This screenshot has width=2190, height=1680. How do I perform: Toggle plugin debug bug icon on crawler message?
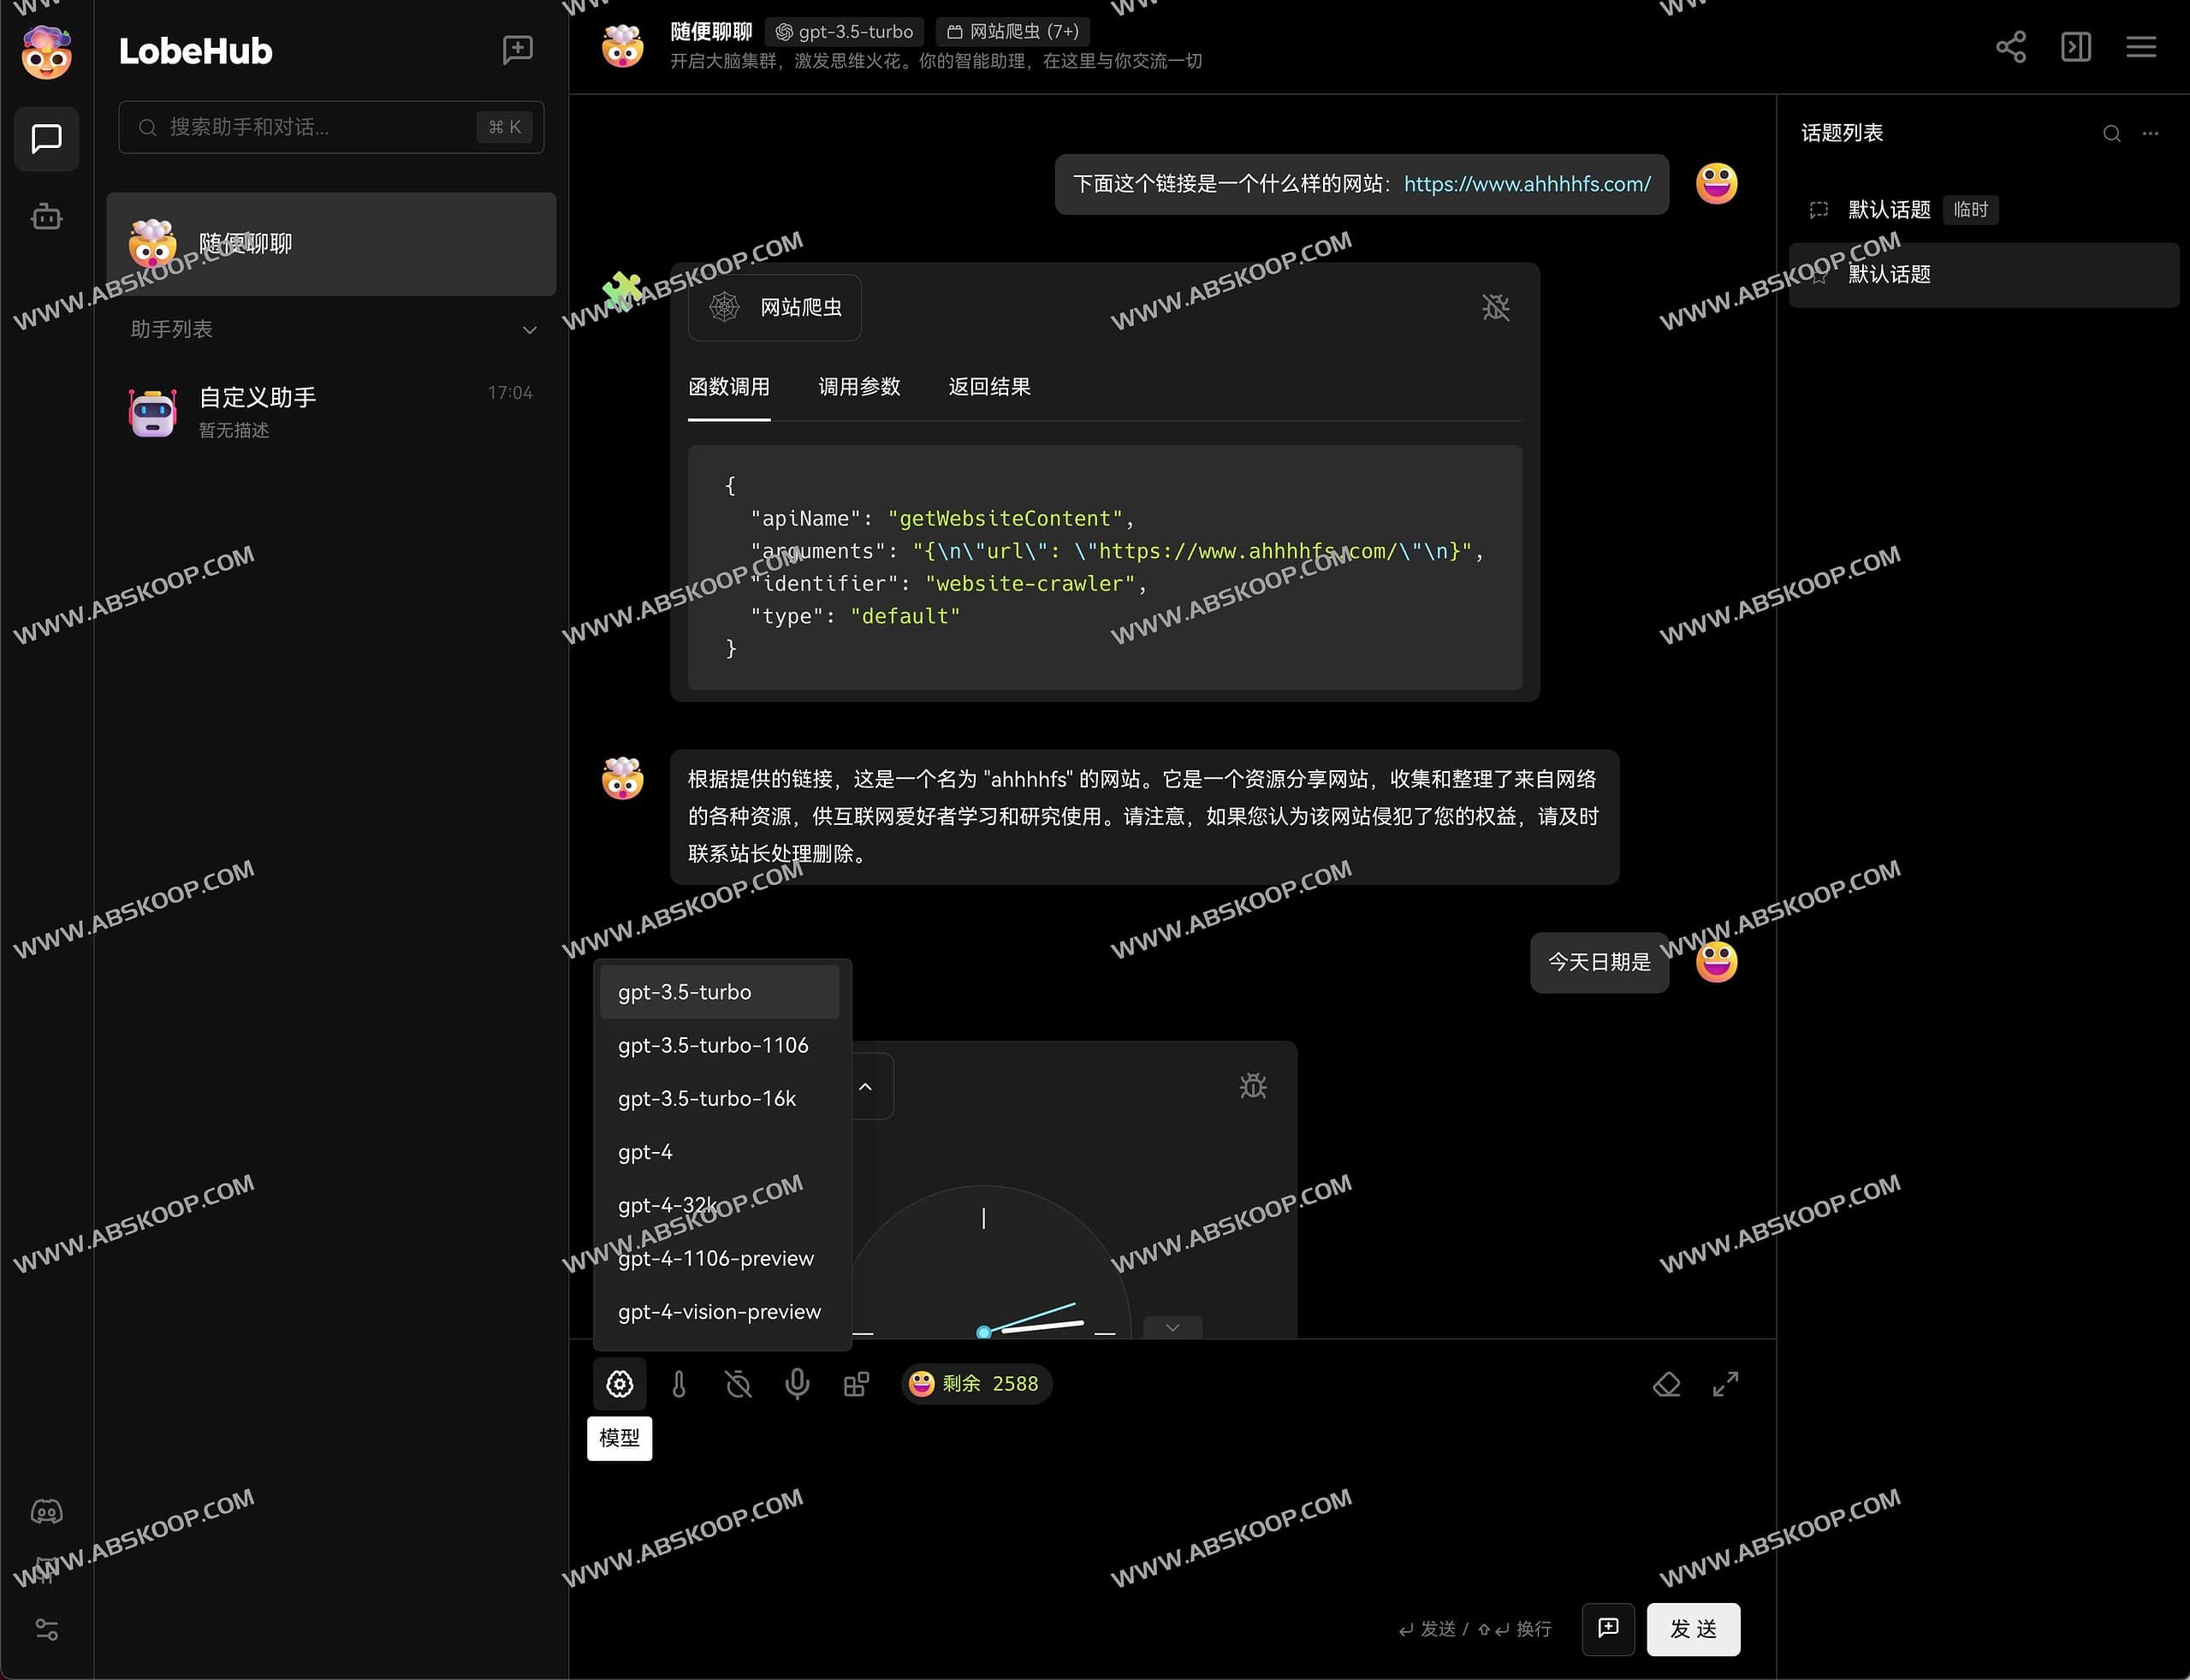tap(1495, 307)
